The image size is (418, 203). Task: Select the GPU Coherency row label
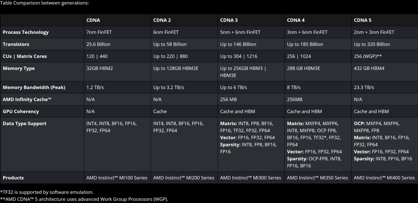coord(21,111)
